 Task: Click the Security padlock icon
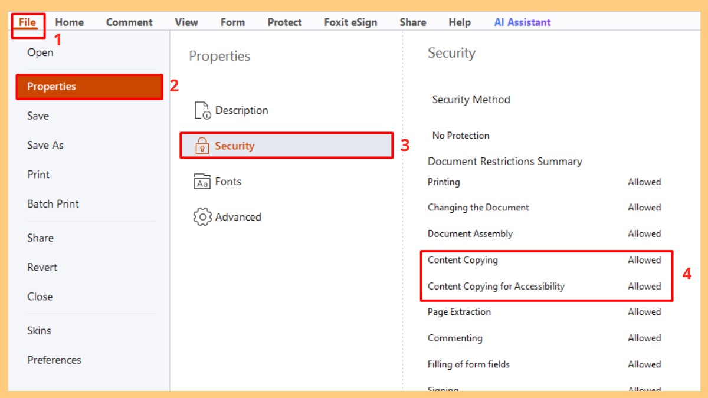[202, 146]
